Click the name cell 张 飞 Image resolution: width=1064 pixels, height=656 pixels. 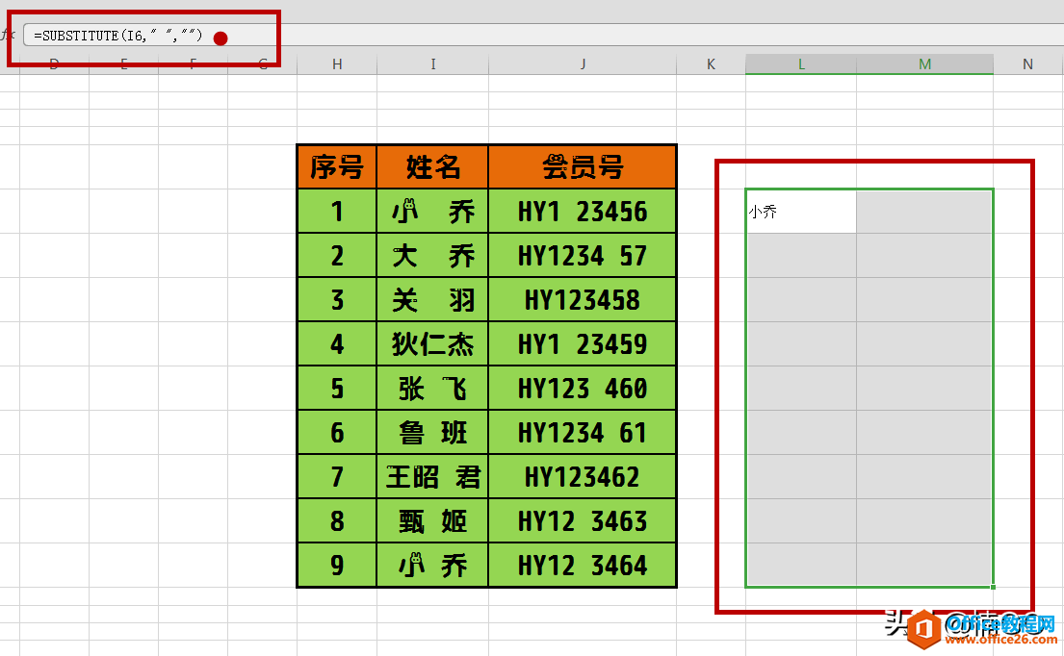pyautogui.click(x=433, y=389)
